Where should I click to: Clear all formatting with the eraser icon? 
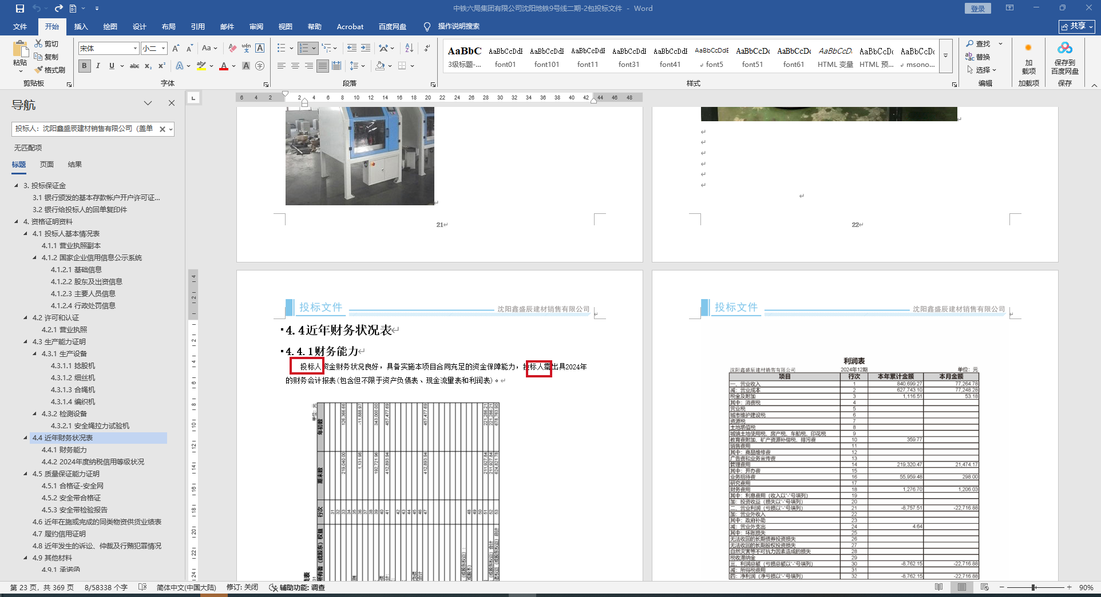tap(232, 48)
